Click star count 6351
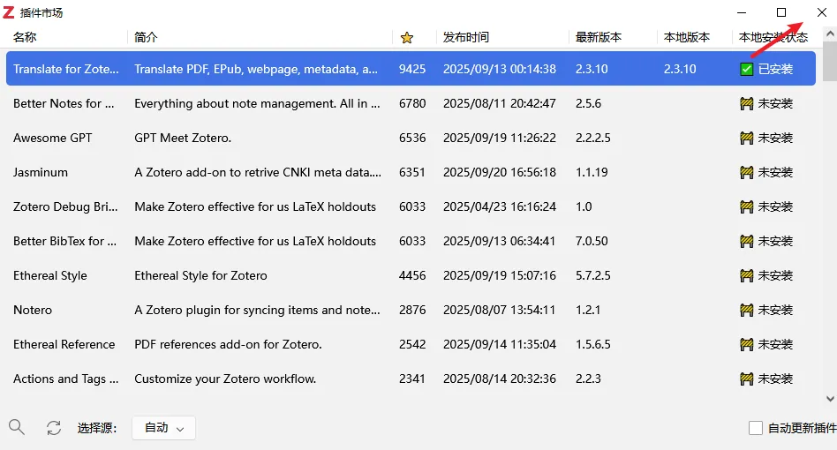837x450 pixels. tap(412, 172)
